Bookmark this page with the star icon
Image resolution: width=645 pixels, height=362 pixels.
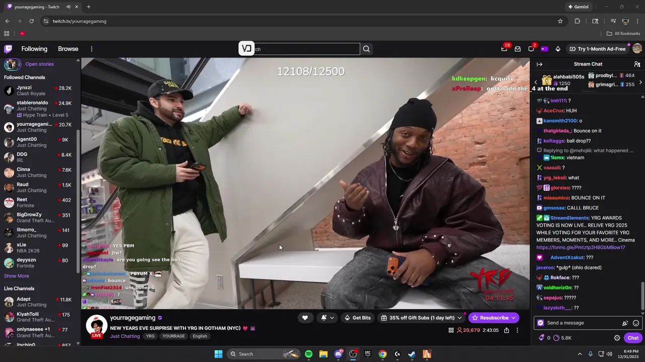click(560, 21)
